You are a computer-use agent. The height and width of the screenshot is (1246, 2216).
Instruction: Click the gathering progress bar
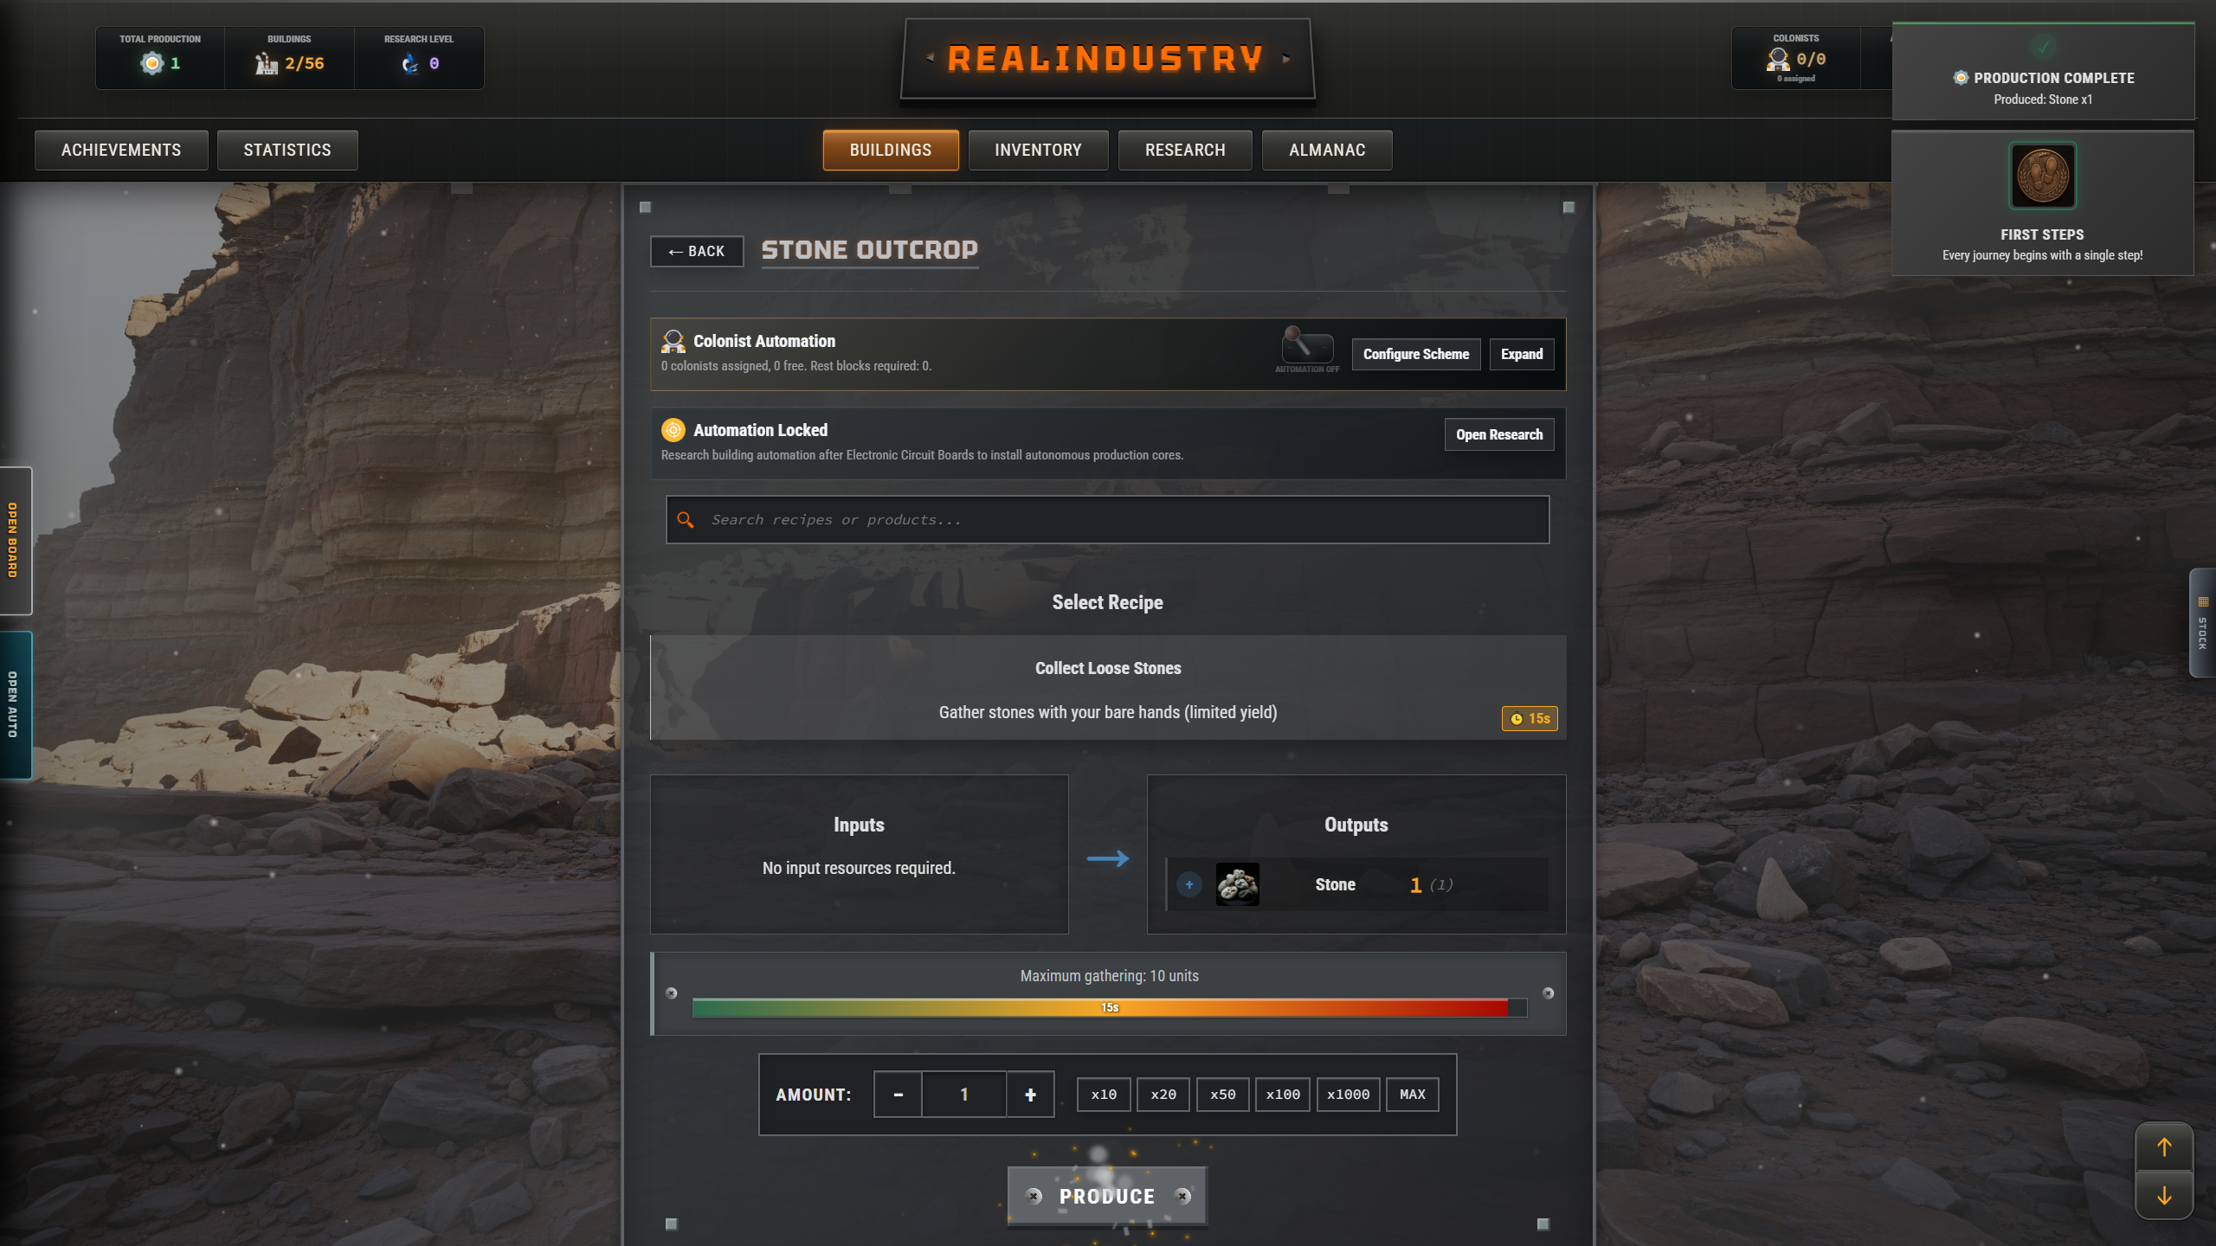(x=1110, y=1007)
